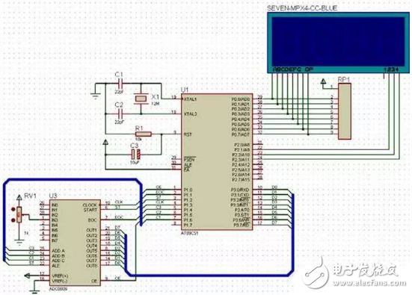Click the power arrow at VREF(+)
This screenshot has height=295, width=412.
(28, 276)
